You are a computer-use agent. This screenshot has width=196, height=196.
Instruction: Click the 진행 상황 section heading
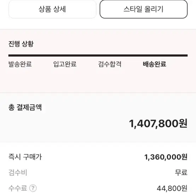tap(21, 44)
